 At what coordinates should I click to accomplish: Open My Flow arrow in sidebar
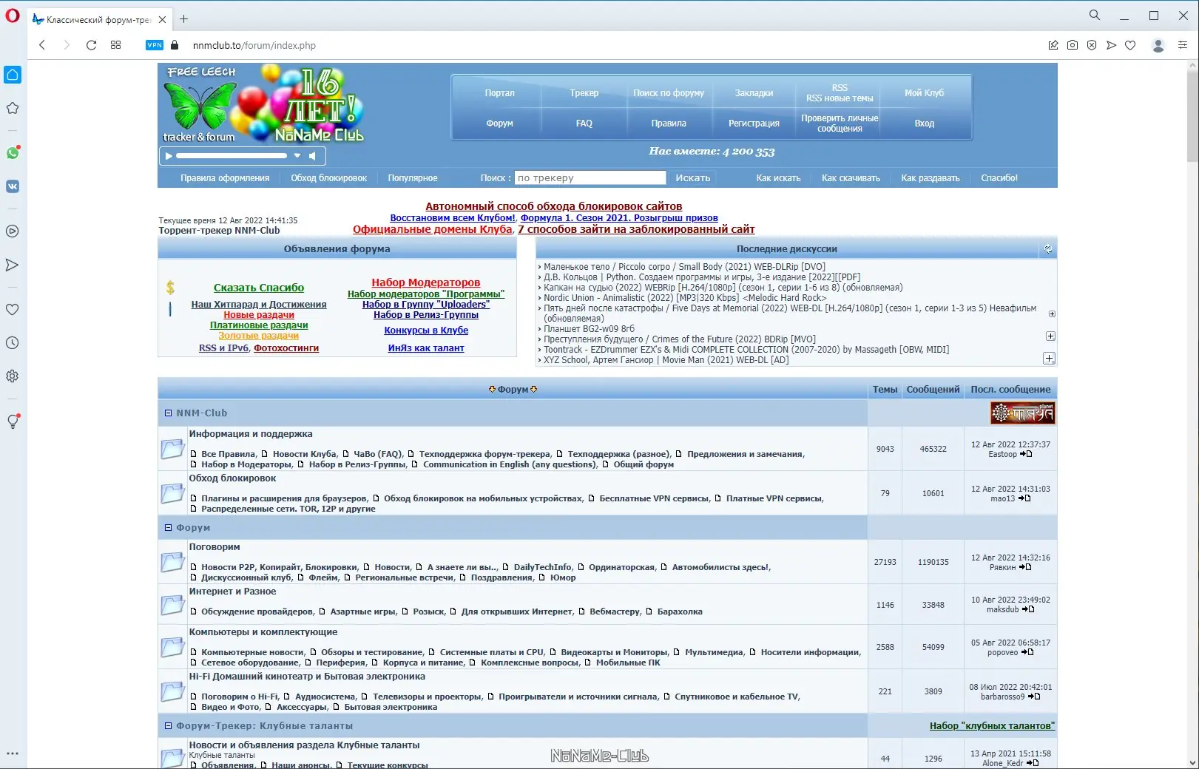tap(13, 265)
